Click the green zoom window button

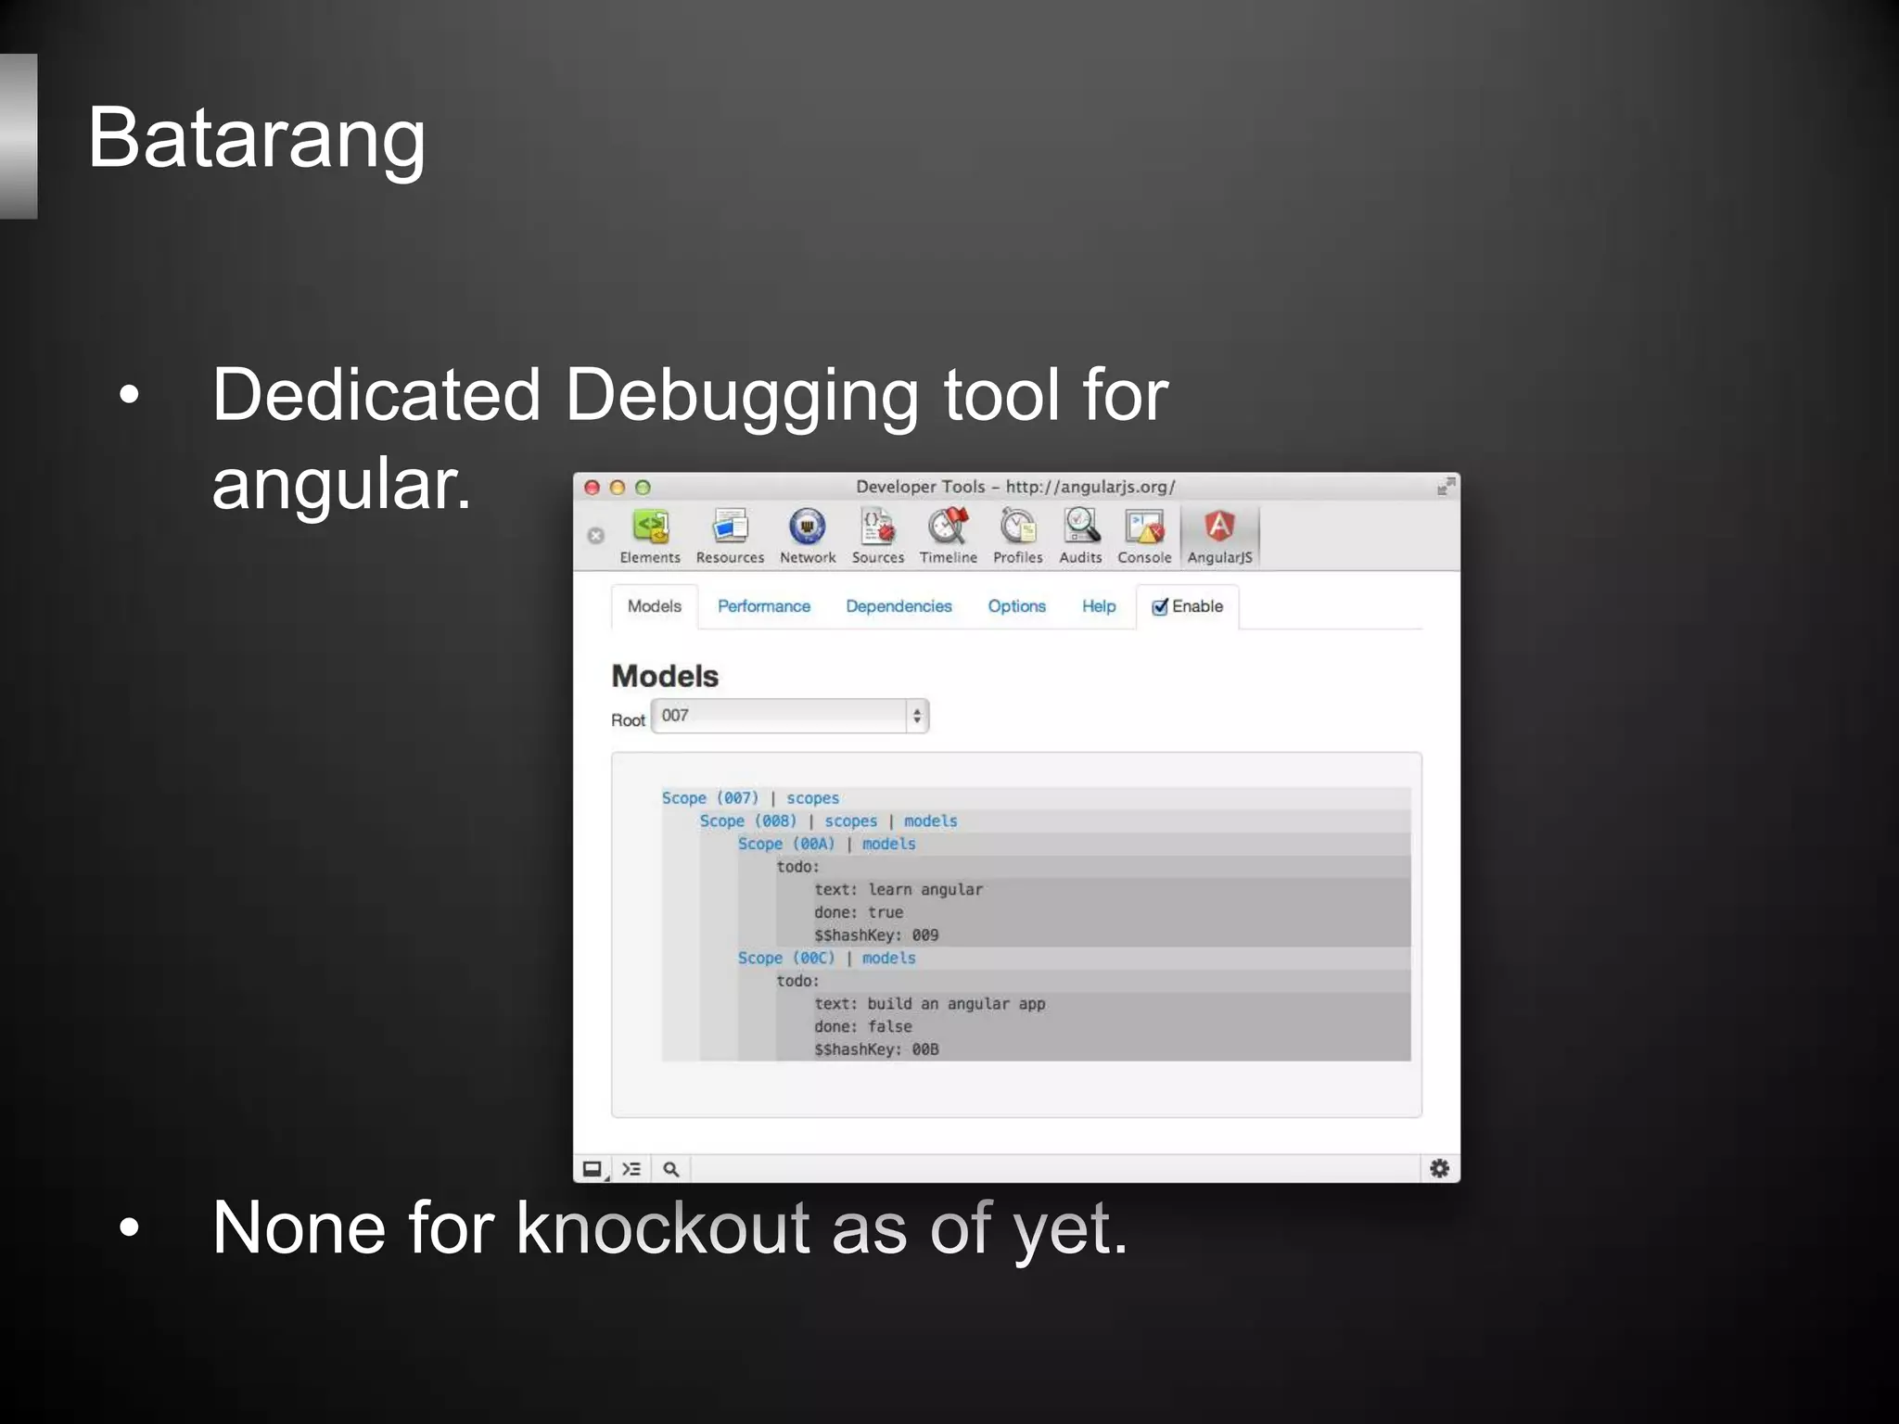tap(643, 488)
